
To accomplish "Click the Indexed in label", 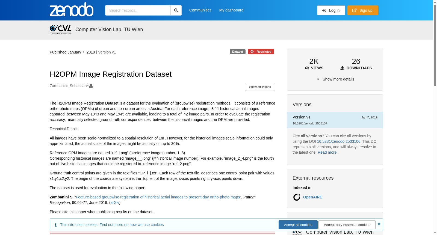I will pos(302,188).
